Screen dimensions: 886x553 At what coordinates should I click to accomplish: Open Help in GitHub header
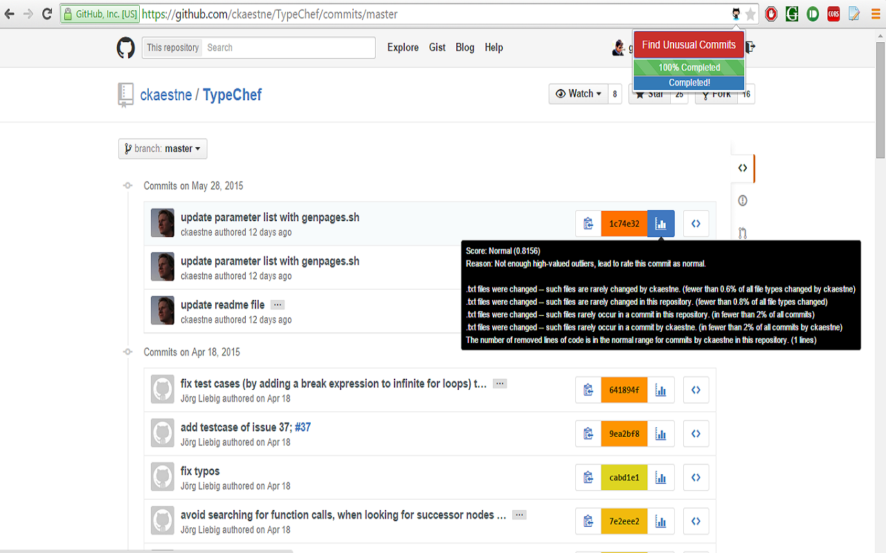point(494,48)
